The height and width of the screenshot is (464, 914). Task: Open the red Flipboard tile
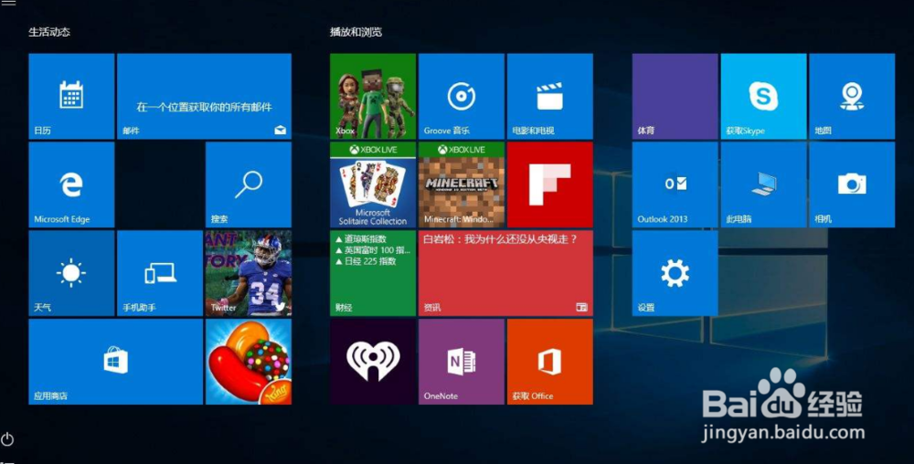[549, 185]
